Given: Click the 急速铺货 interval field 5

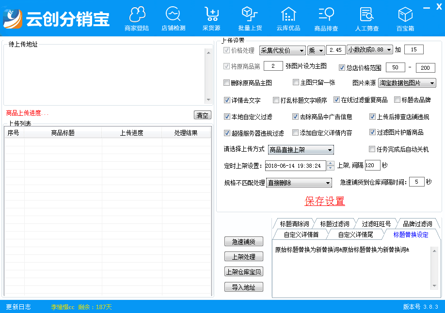Looking at the screenshot, I should coord(416,182).
